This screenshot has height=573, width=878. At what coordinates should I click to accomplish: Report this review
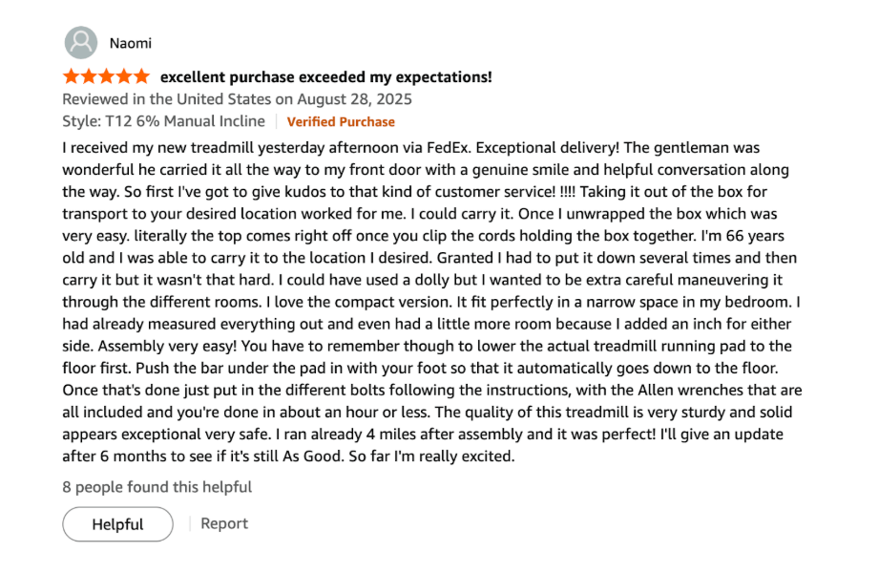[224, 523]
